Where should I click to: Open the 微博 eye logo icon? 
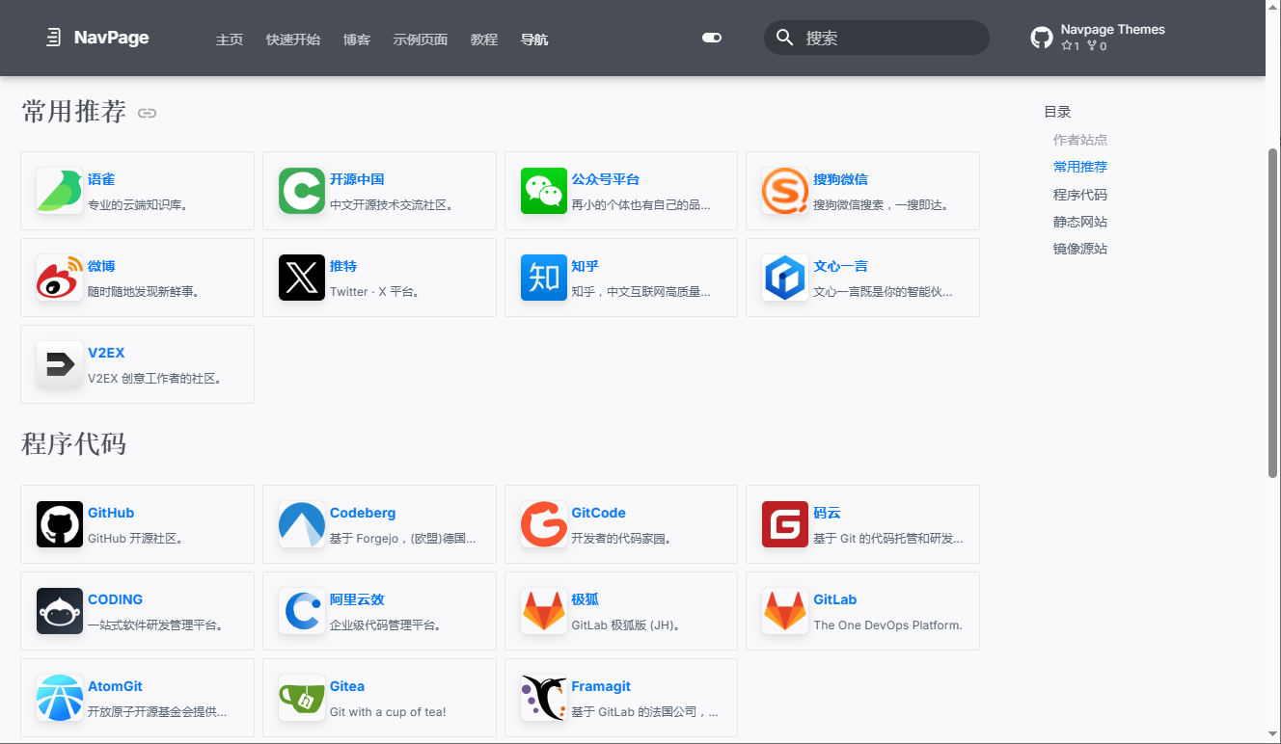tap(60, 278)
